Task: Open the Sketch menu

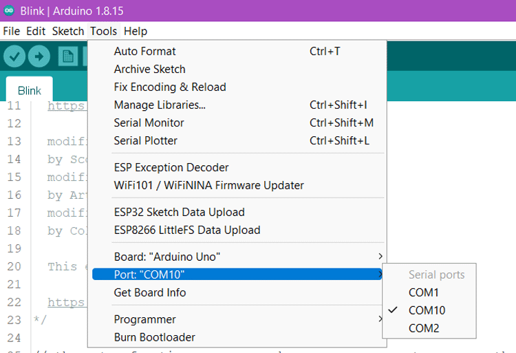Action: 67,31
